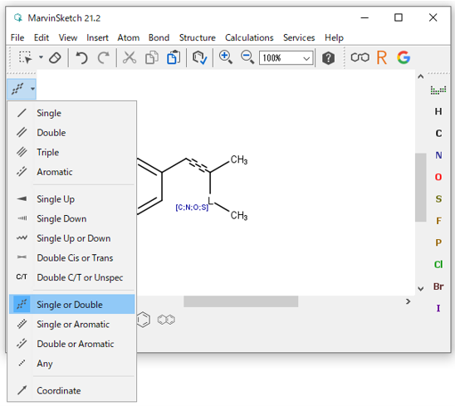Open the Insert menu

point(97,37)
